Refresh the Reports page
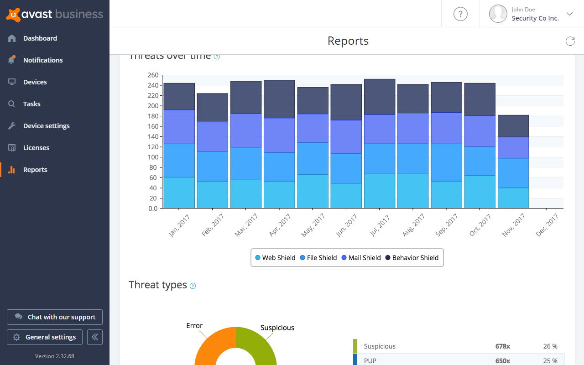Screen dimensions: 584x365 point(570,41)
